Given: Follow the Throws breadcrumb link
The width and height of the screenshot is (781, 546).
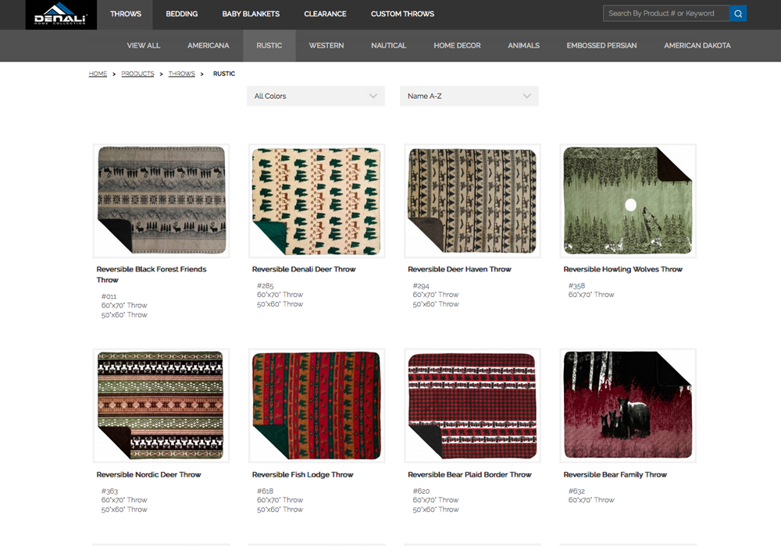Looking at the screenshot, I should pyautogui.click(x=181, y=73).
